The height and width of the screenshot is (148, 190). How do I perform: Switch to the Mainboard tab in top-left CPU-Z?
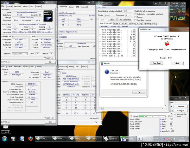pyautogui.click(x=17, y=6)
